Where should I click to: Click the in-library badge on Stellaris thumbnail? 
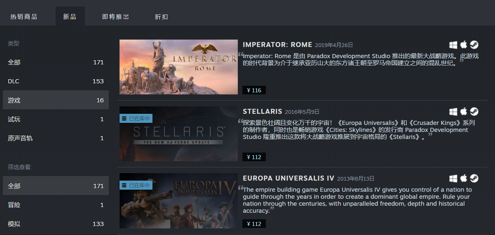pos(136,118)
